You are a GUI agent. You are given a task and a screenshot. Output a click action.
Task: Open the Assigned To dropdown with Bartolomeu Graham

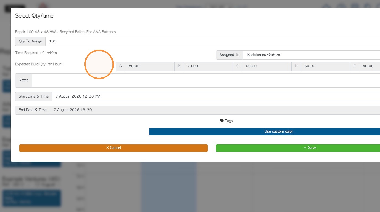point(311,55)
